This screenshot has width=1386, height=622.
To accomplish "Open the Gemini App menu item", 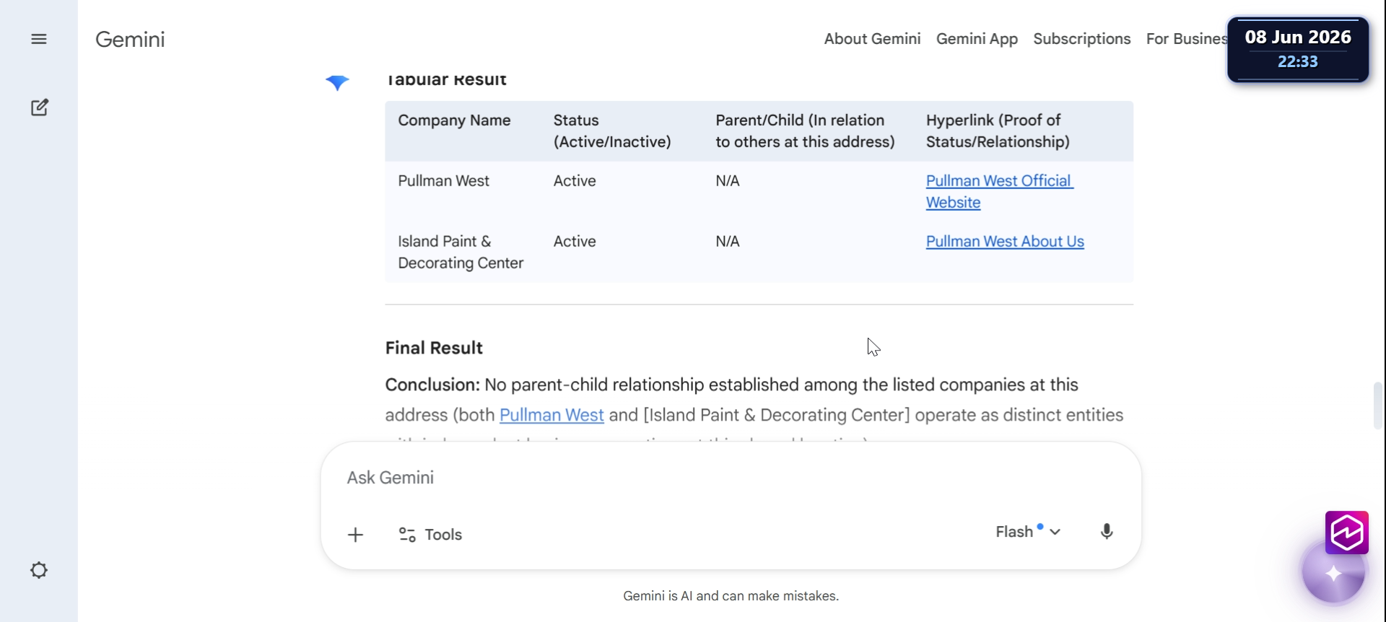I will pyautogui.click(x=977, y=39).
